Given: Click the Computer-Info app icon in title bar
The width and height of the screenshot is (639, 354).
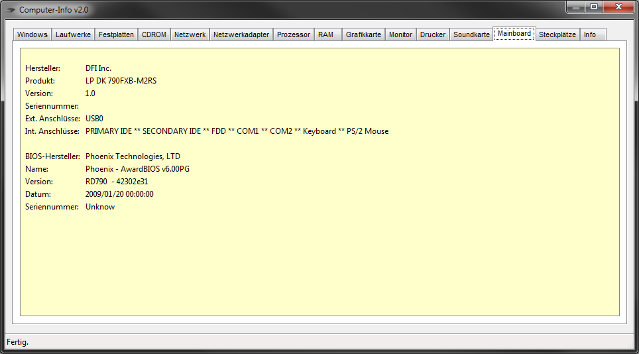Looking at the screenshot, I should click(x=11, y=10).
